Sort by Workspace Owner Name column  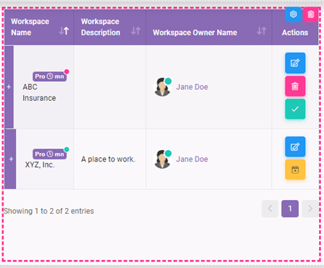262,31
